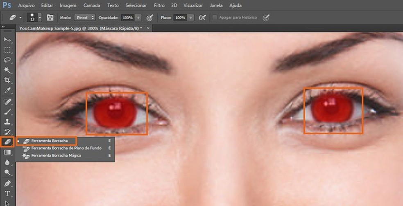Toggle the Brush panel button
Viewport: 403px width, 206px height.
[x=50, y=18]
